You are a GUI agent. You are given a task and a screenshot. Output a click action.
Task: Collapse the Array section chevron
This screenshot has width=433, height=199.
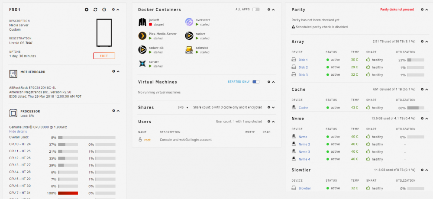(427, 42)
